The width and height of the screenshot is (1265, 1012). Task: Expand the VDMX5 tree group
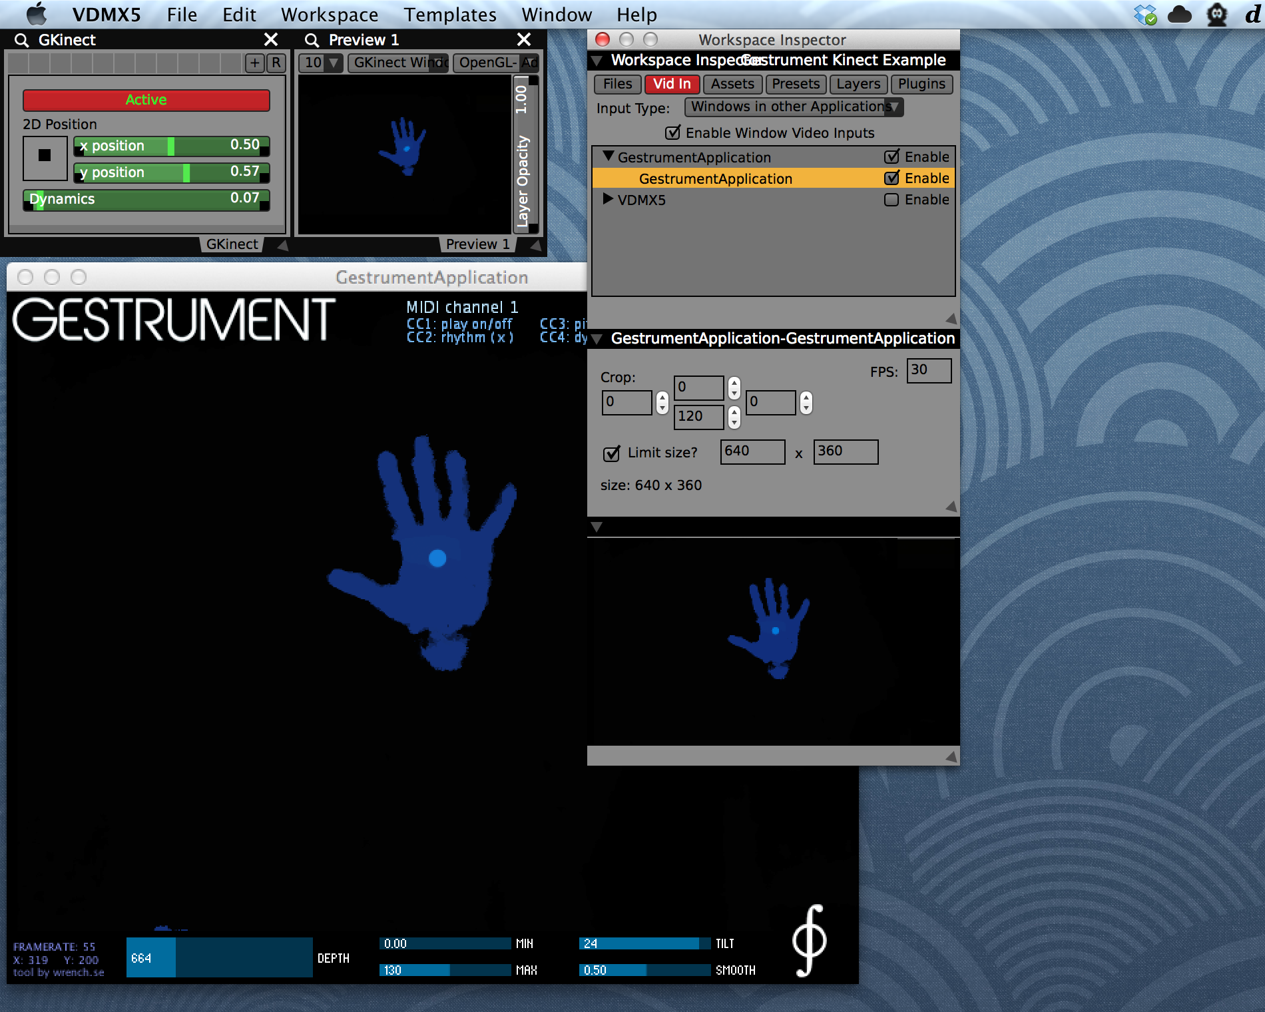coord(607,199)
